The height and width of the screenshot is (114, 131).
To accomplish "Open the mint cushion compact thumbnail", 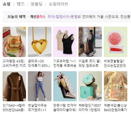I will pyautogui.click(x=90, y=86).
